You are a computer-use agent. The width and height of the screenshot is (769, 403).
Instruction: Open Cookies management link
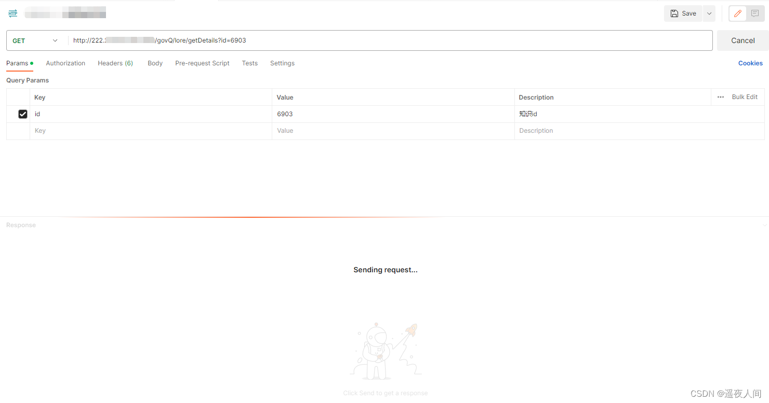click(x=750, y=63)
